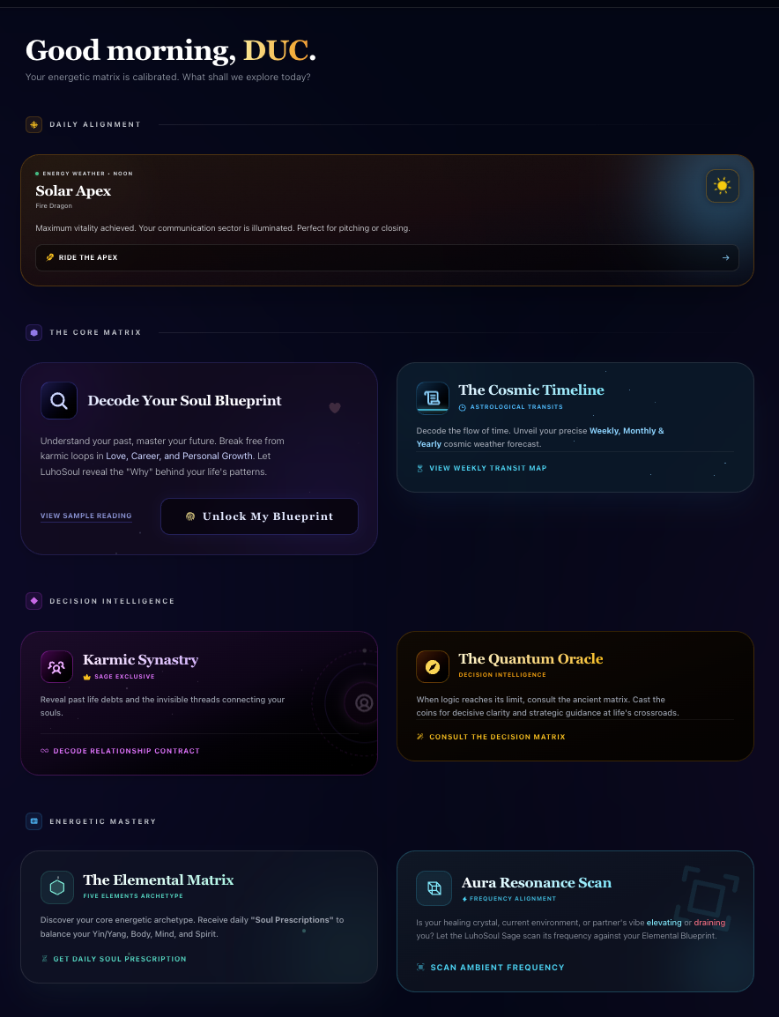Click the Decision Intelligence diamond icon

tap(33, 601)
